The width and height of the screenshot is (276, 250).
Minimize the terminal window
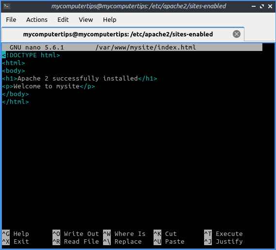coord(254,6)
